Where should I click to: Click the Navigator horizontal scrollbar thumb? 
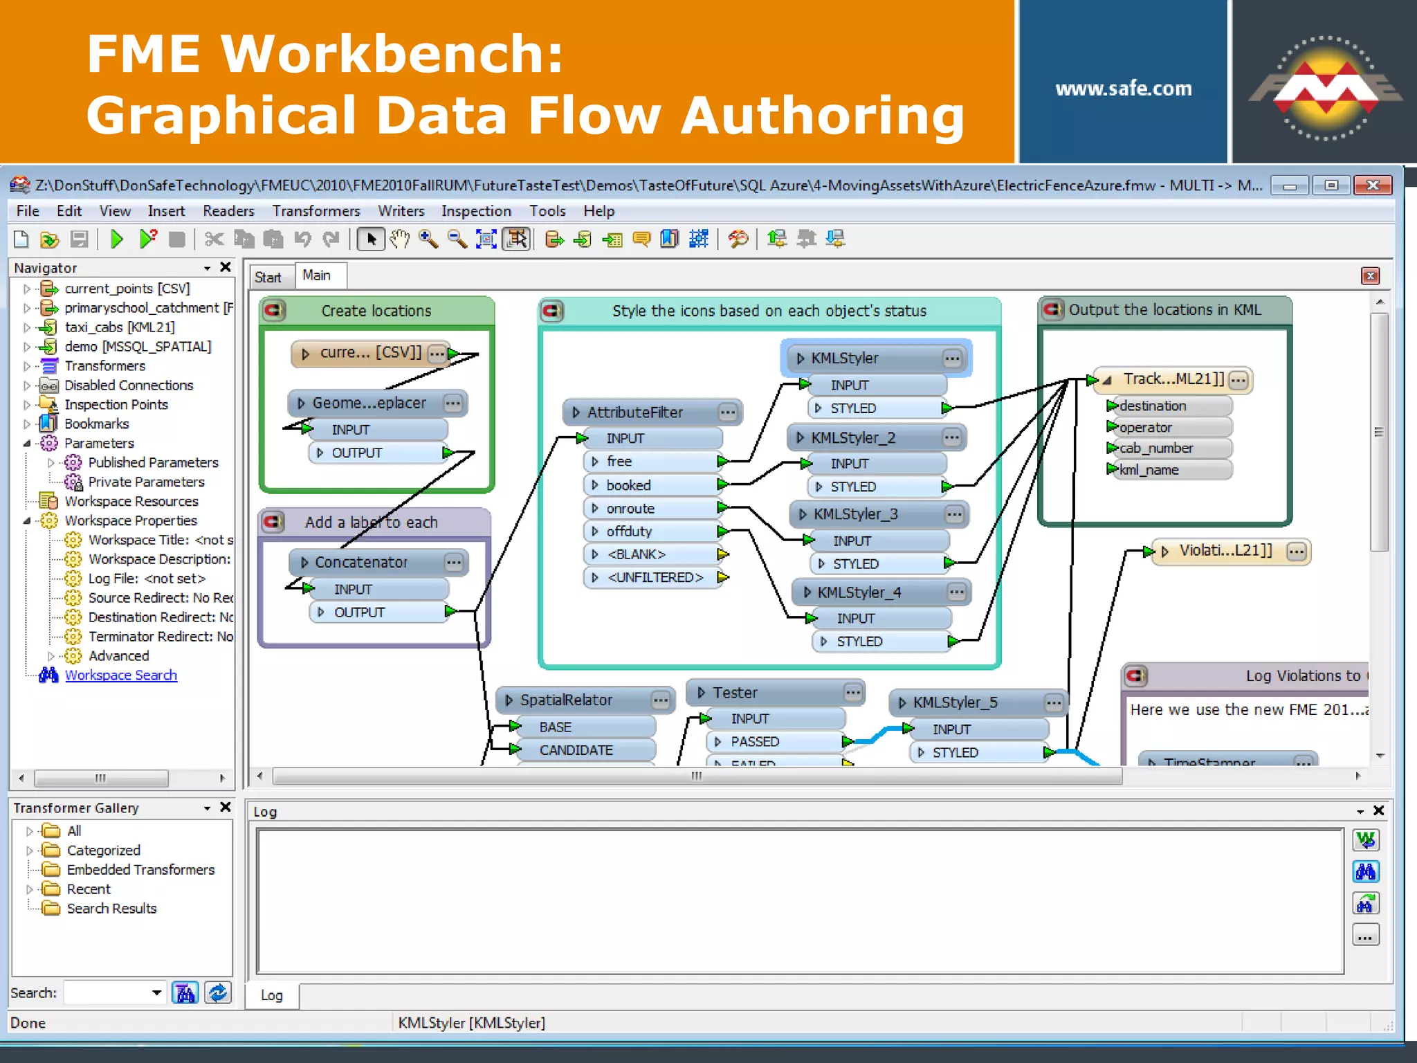pyautogui.click(x=101, y=779)
